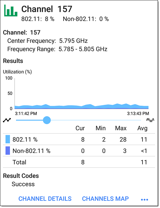Click the Cur column header
Image resolution: width=160 pixels, height=208 pixels.
click(80, 128)
